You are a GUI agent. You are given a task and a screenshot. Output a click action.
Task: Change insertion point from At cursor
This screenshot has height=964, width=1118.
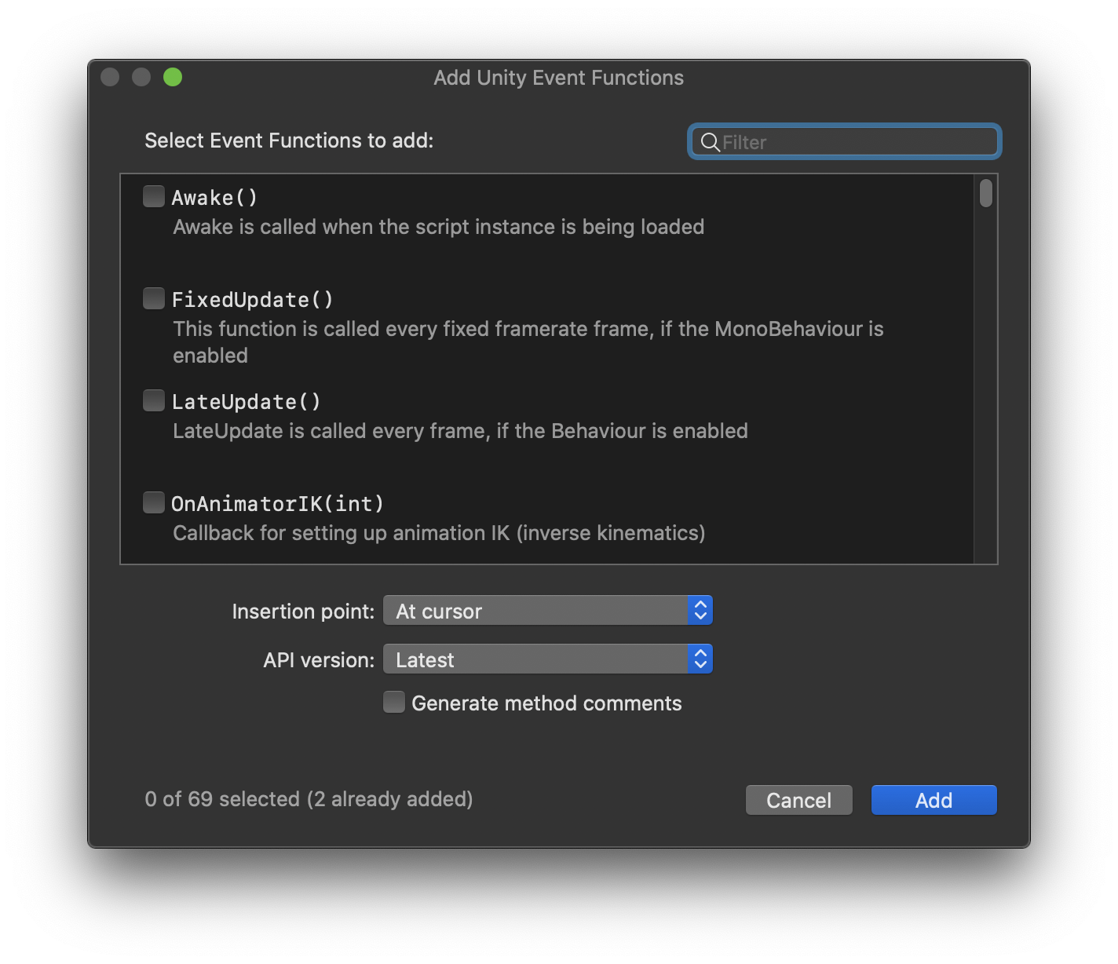click(547, 610)
